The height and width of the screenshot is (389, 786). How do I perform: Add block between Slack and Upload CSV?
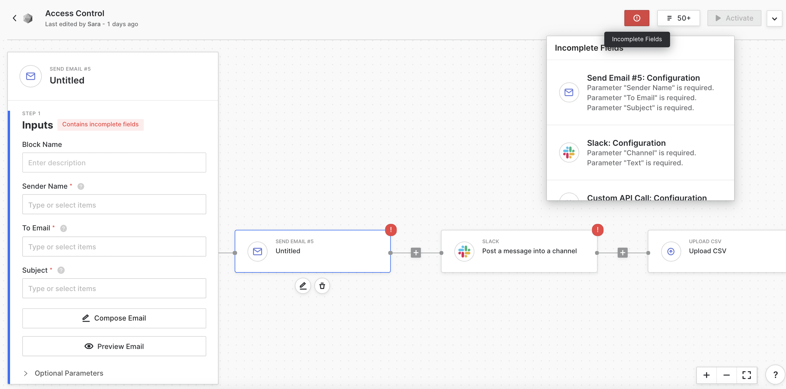pyautogui.click(x=622, y=253)
